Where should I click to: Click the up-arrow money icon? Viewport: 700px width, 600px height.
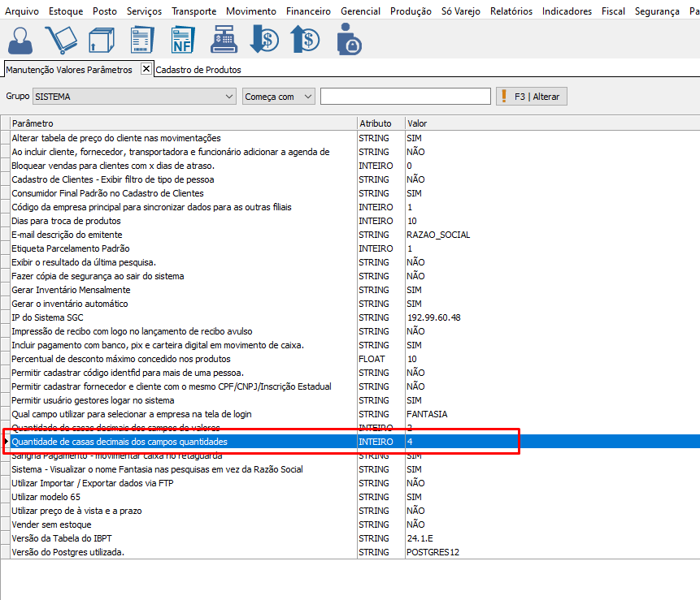click(x=305, y=40)
